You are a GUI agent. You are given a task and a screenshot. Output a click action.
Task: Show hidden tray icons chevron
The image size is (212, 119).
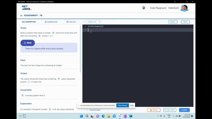pyautogui.click(x=158, y=116)
